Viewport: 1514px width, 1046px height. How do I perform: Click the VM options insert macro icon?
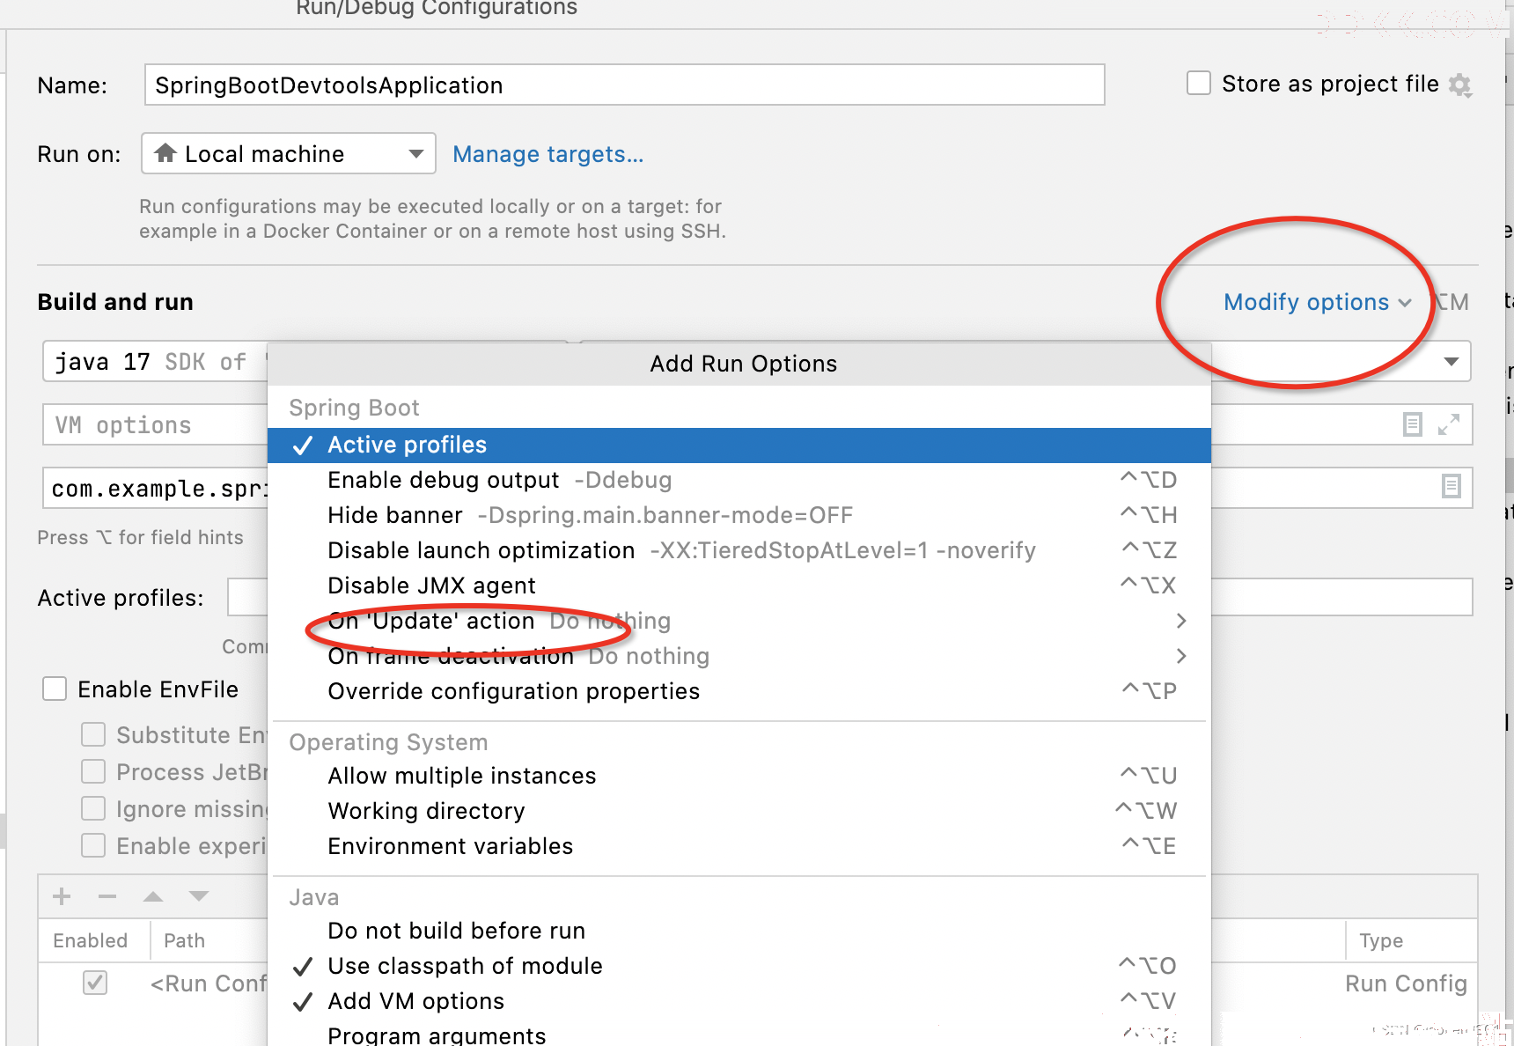[x=1412, y=424]
